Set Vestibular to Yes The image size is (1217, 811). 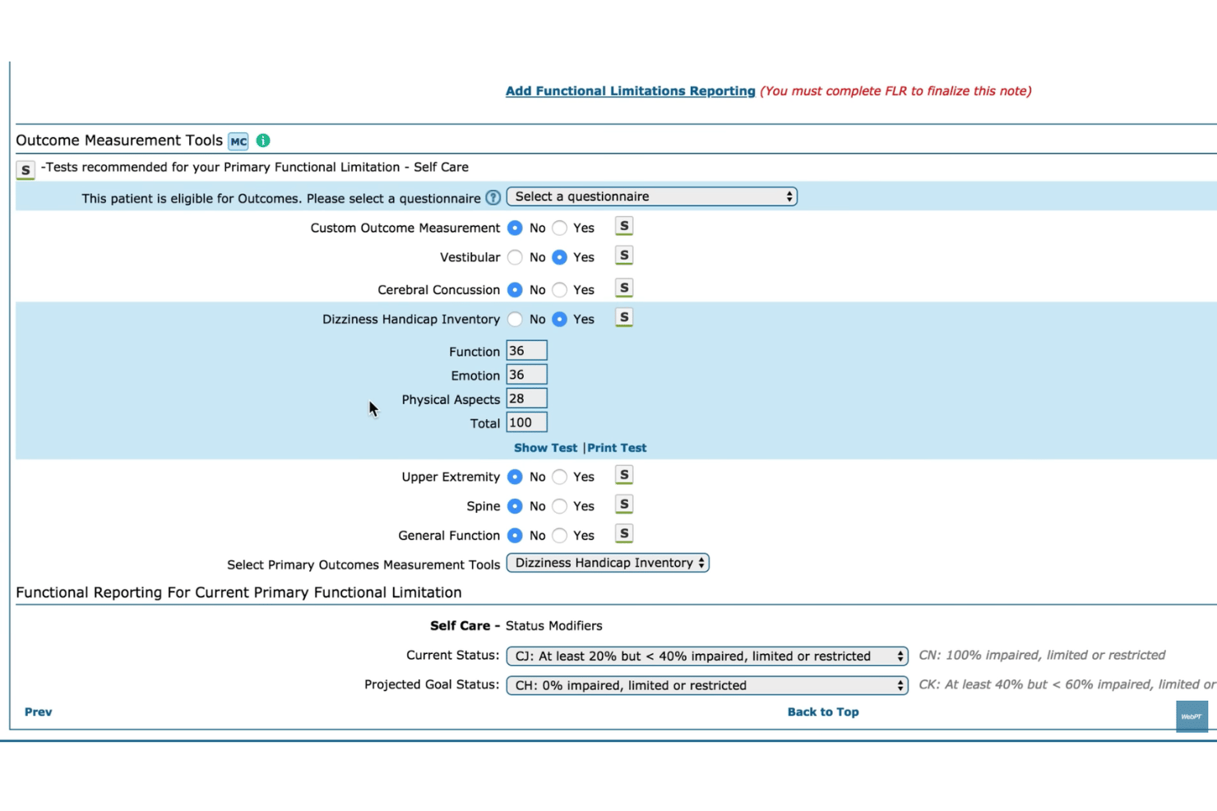pyautogui.click(x=560, y=257)
